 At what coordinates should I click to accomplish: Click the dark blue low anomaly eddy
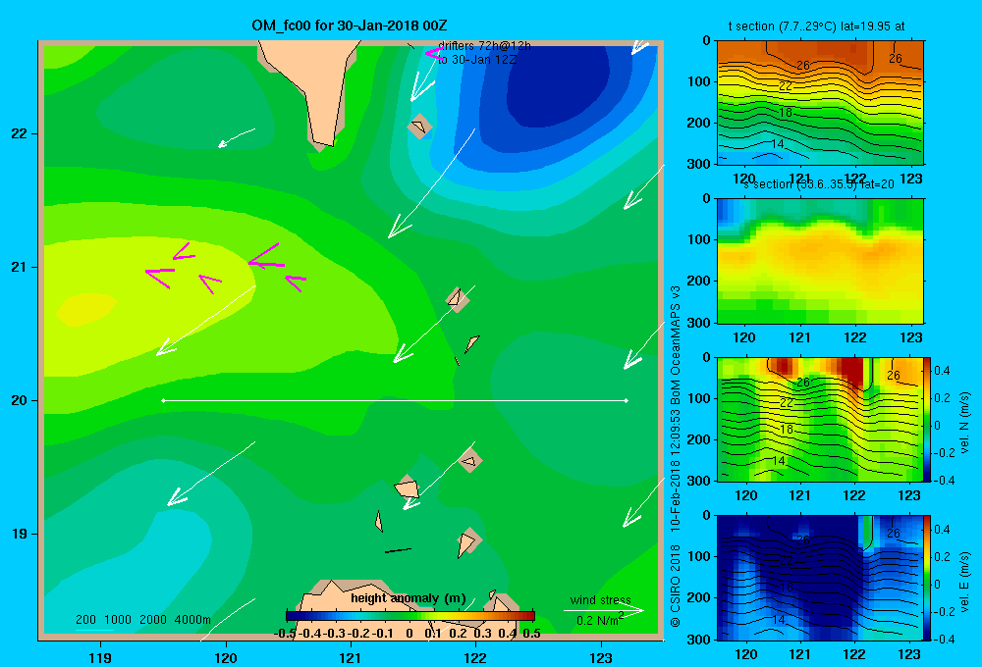pyautogui.click(x=558, y=84)
